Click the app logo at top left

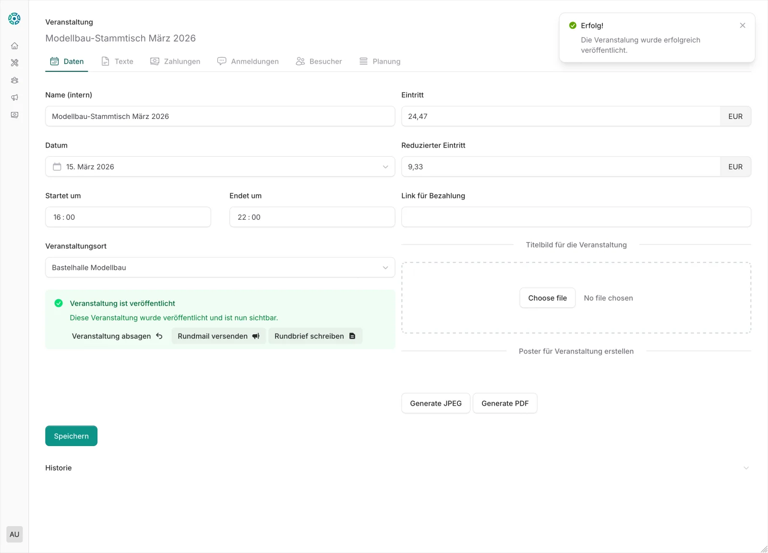pyautogui.click(x=14, y=19)
